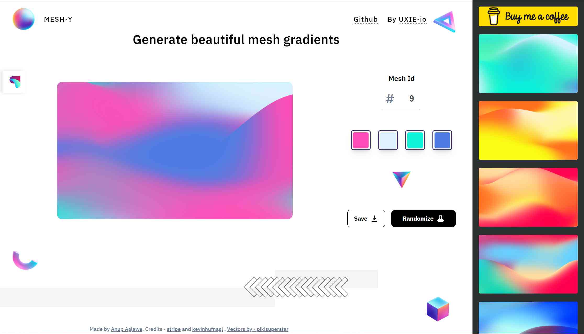Click the light purple color swatch
This screenshot has height=334, width=584.
click(387, 140)
